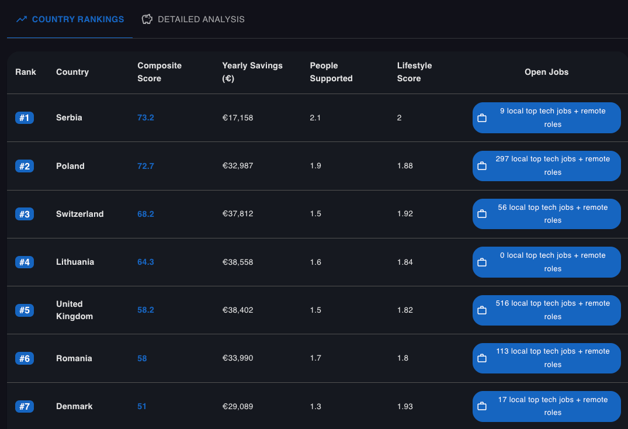Click Lithuania's lifestyle score 1.84
This screenshot has height=429, width=628.
(x=405, y=262)
